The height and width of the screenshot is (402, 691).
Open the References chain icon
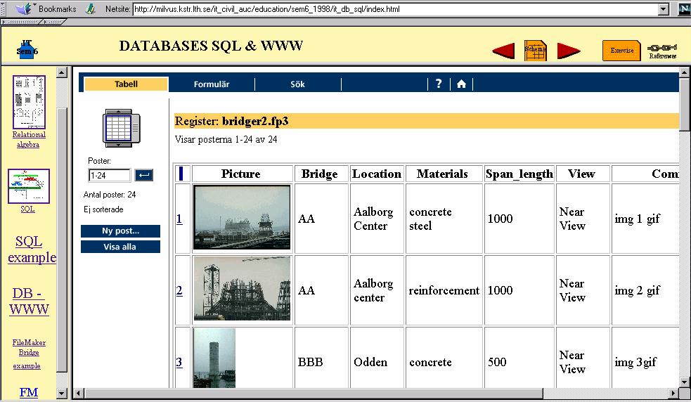tap(662, 50)
